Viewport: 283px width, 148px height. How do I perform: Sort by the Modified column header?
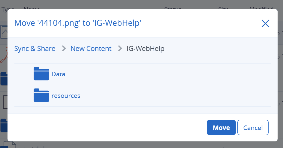pos(261,8)
